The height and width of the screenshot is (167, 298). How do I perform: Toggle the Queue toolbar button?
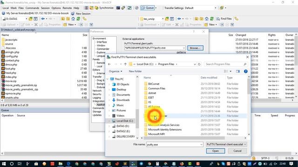[x=148, y=8]
